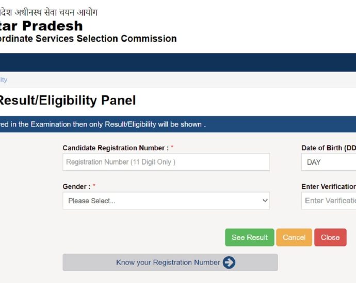The width and height of the screenshot is (356, 283).
Task: Click the Uttar Pradesh site title
Action: 41,26
